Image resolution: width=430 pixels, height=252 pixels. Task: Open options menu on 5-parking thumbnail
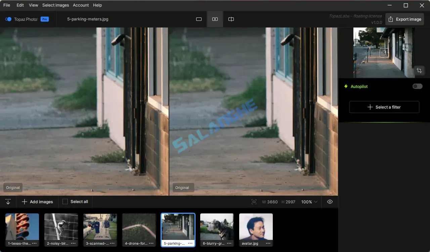coord(190,243)
